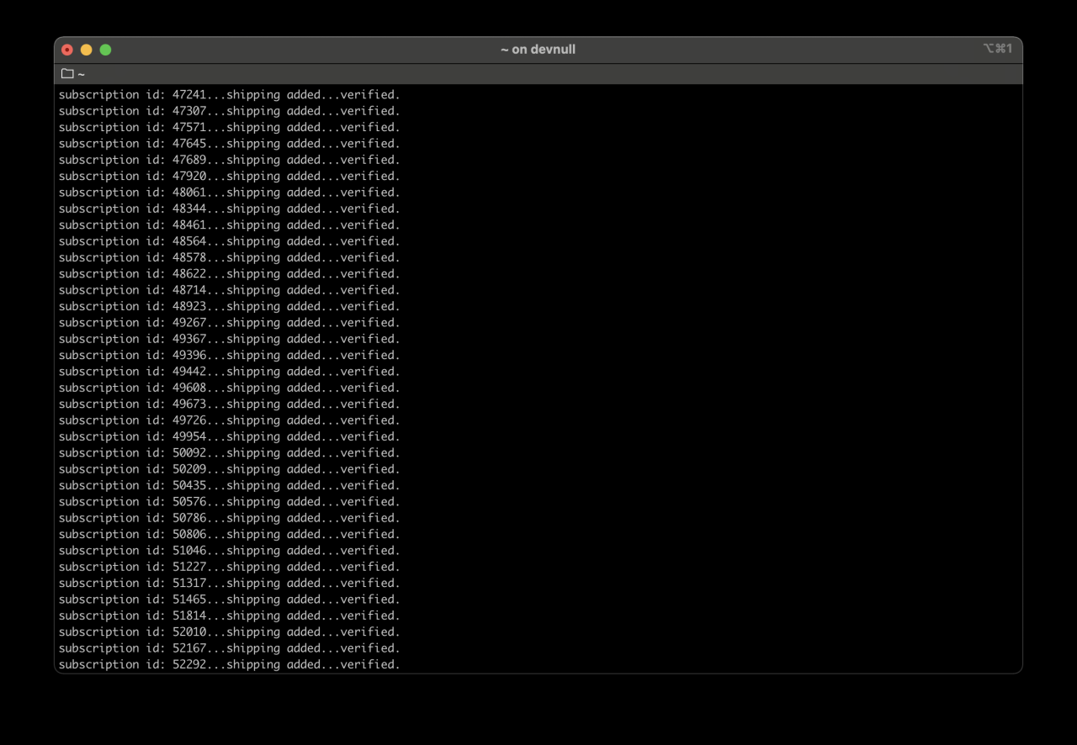Click the line with subscription id 49954
1077x745 pixels.
[x=230, y=436]
